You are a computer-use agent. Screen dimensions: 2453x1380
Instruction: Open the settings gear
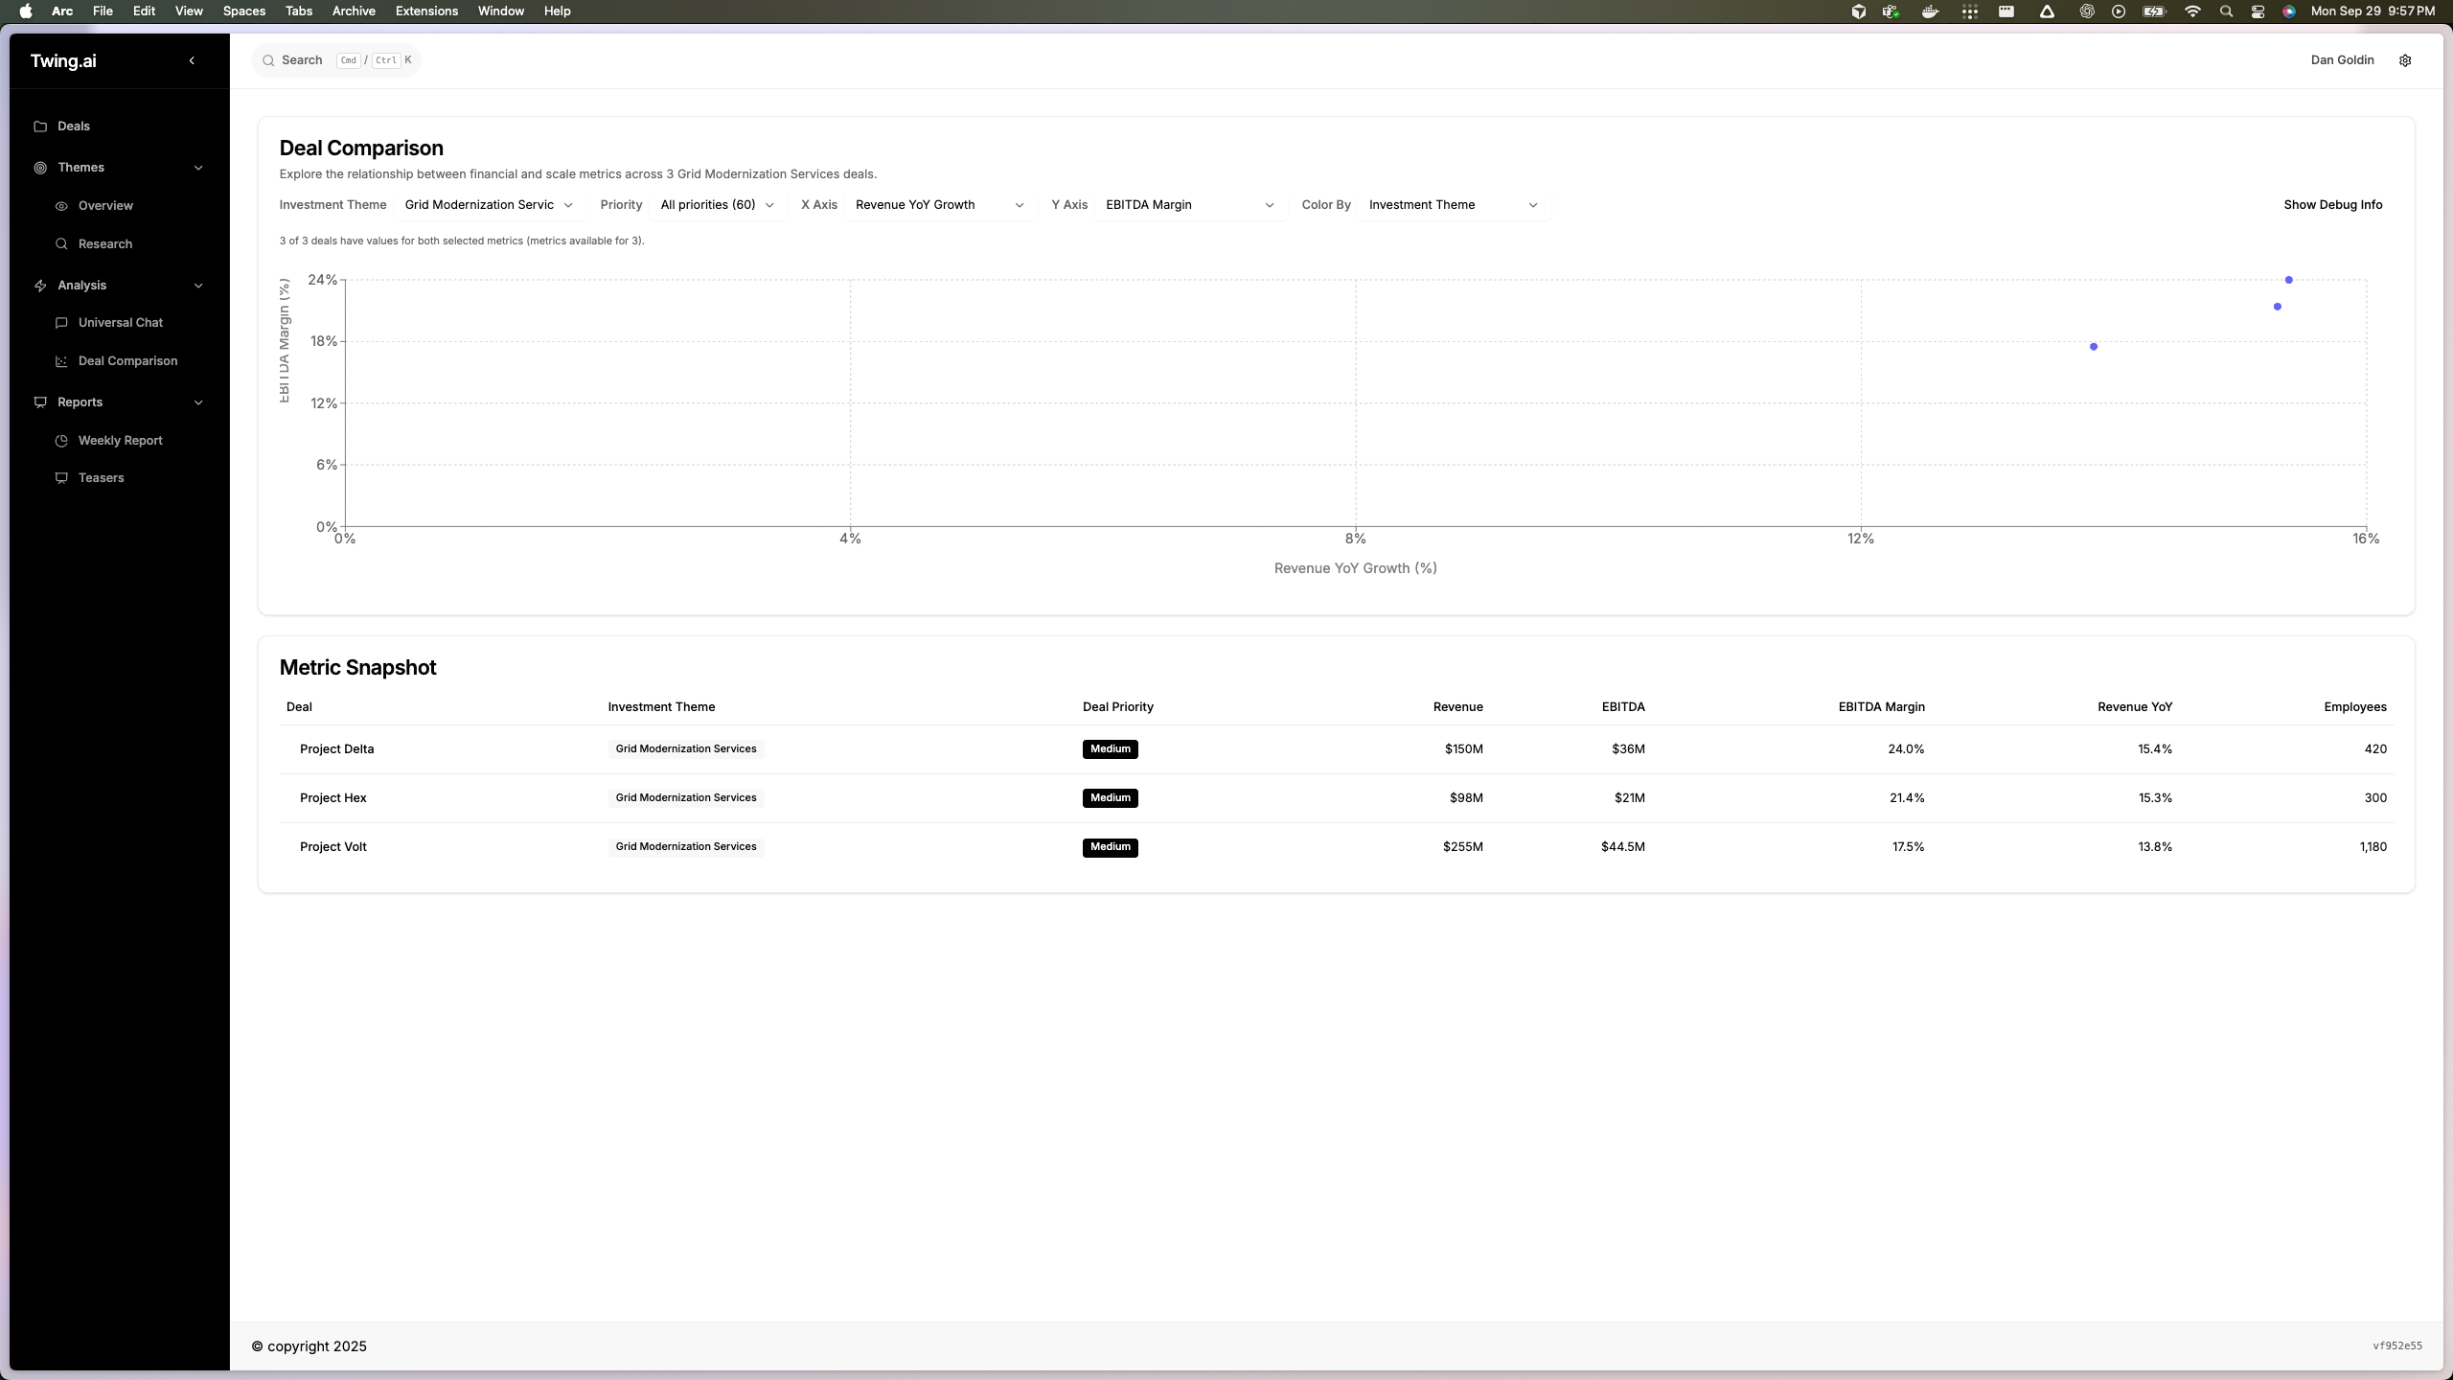2404,59
